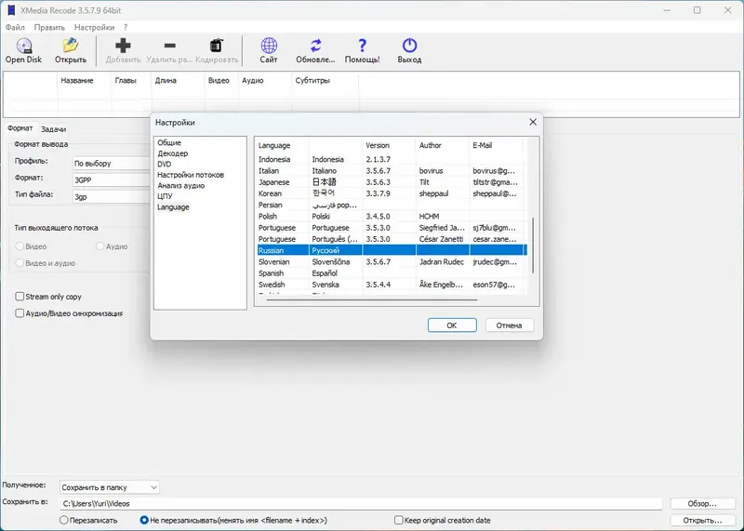Image resolution: width=744 pixels, height=531 pixels.
Task: Click the Субтитры column header
Action: 325,81
